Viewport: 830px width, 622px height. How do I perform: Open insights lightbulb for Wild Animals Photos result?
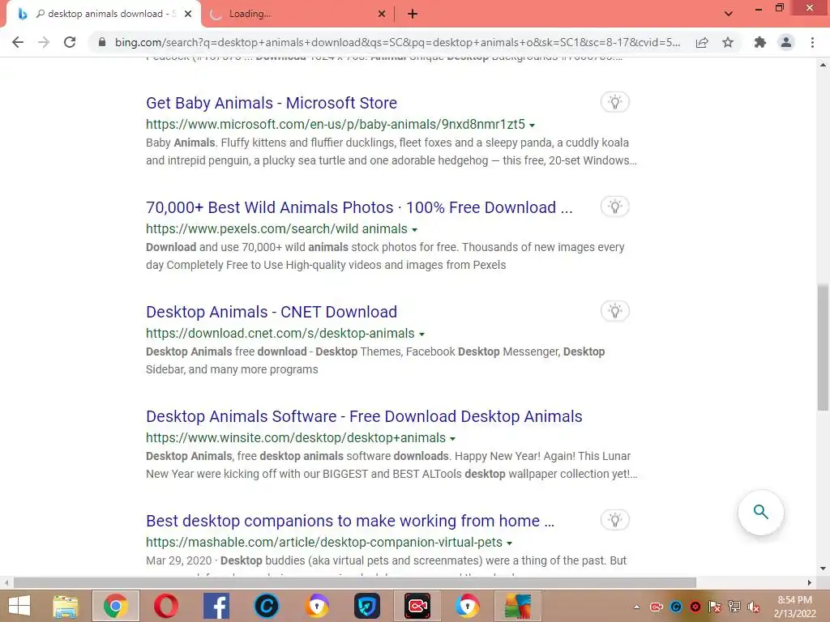pos(614,207)
